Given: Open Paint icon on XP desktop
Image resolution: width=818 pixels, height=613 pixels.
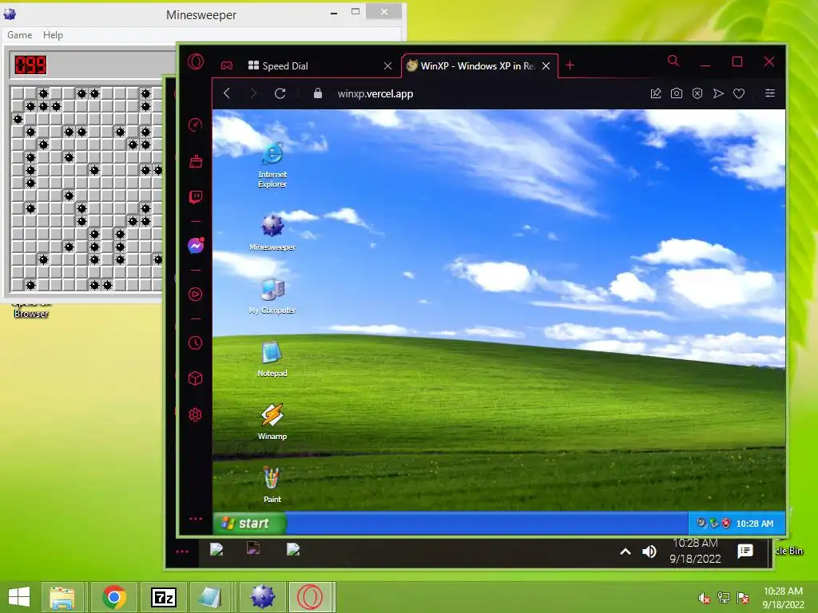Looking at the screenshot, I should pyautogui.click(x=272, y=484).
